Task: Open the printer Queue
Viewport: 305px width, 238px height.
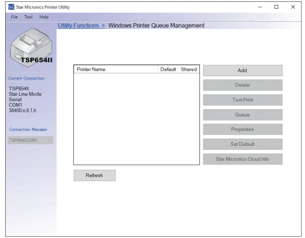Action: [243, 114]
